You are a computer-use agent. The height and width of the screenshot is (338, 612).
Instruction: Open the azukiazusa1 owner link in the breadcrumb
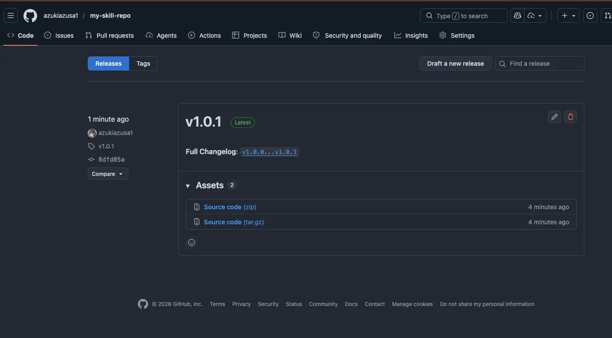coord(61,16)
